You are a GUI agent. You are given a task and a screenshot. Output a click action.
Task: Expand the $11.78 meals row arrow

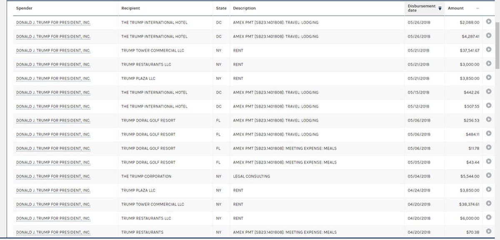(489, 148)
